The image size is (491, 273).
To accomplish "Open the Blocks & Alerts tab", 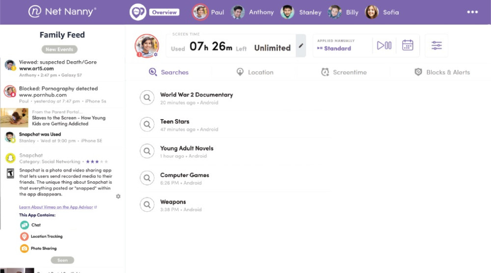I will pos(442,72).
